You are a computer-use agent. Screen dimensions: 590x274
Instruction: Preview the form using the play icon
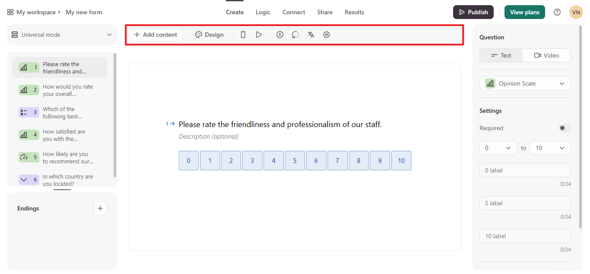tap(259, 34)
